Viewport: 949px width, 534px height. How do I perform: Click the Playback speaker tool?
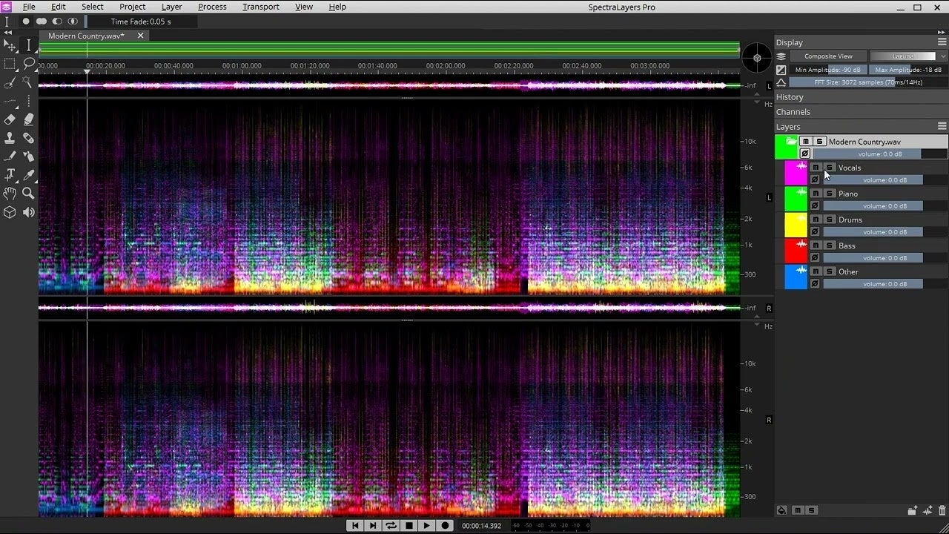click(x=29, y=212)
